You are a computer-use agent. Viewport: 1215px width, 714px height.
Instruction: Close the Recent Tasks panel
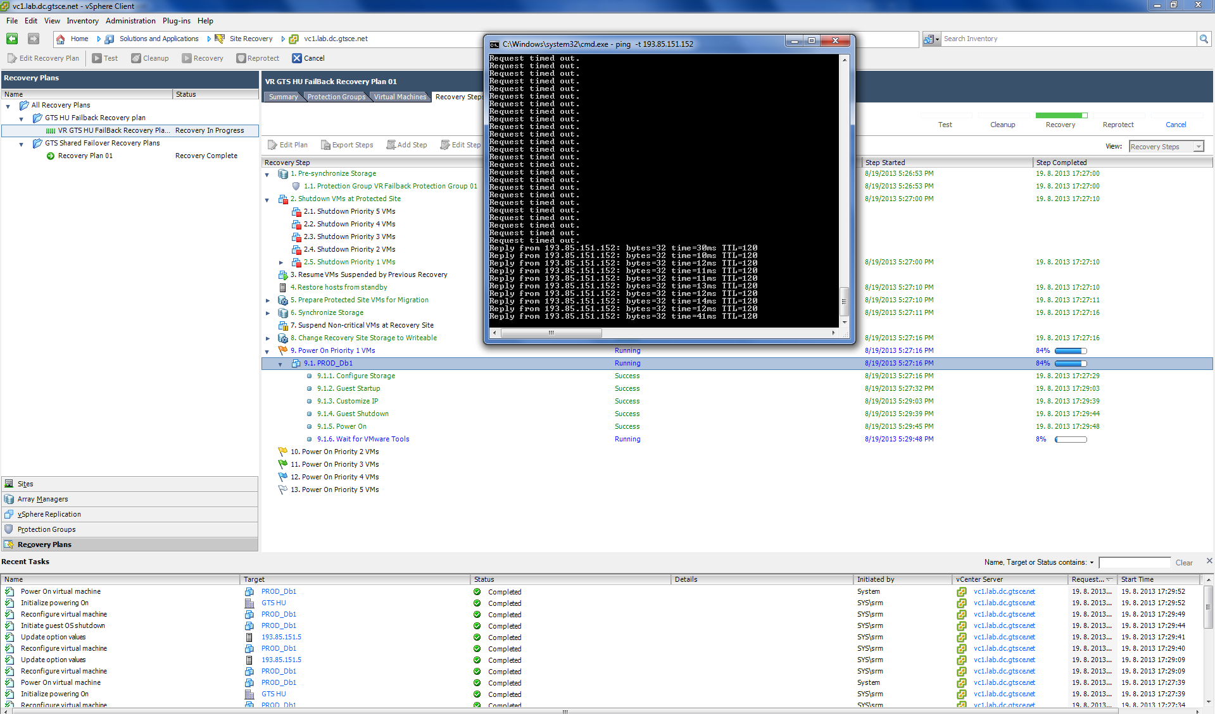1209,561
